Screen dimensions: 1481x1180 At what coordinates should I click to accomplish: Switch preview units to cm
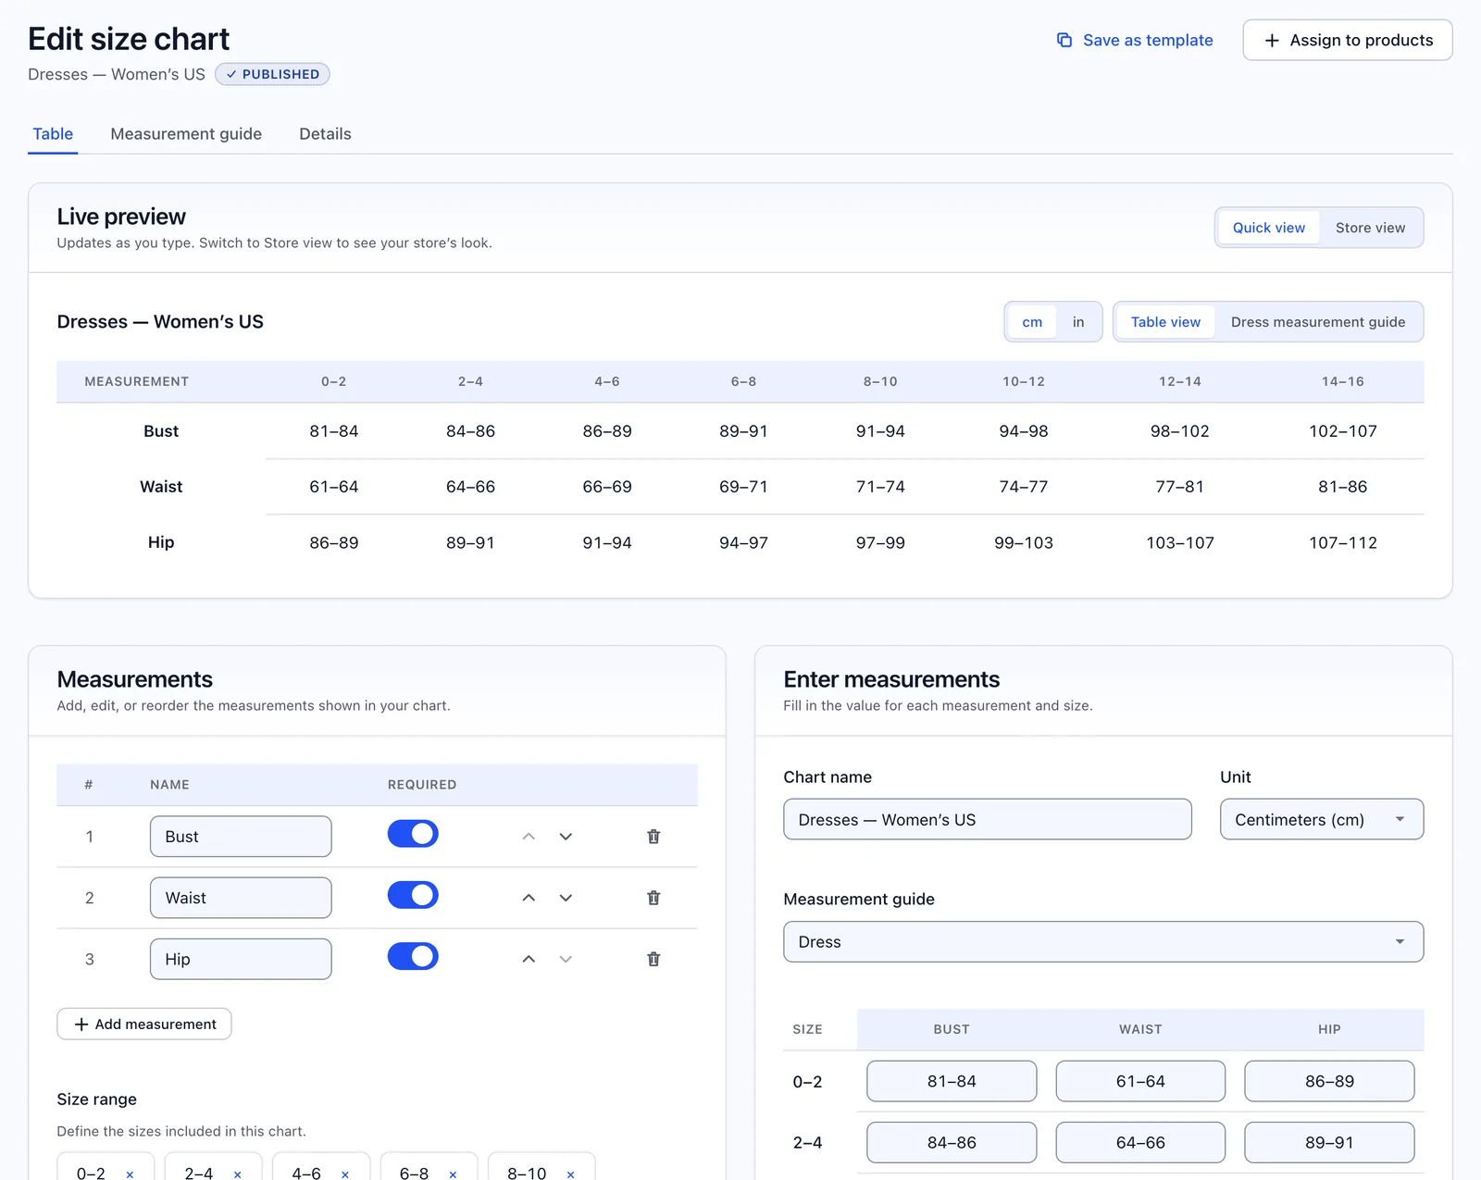pyautogui.click(x=1032, y=322)
